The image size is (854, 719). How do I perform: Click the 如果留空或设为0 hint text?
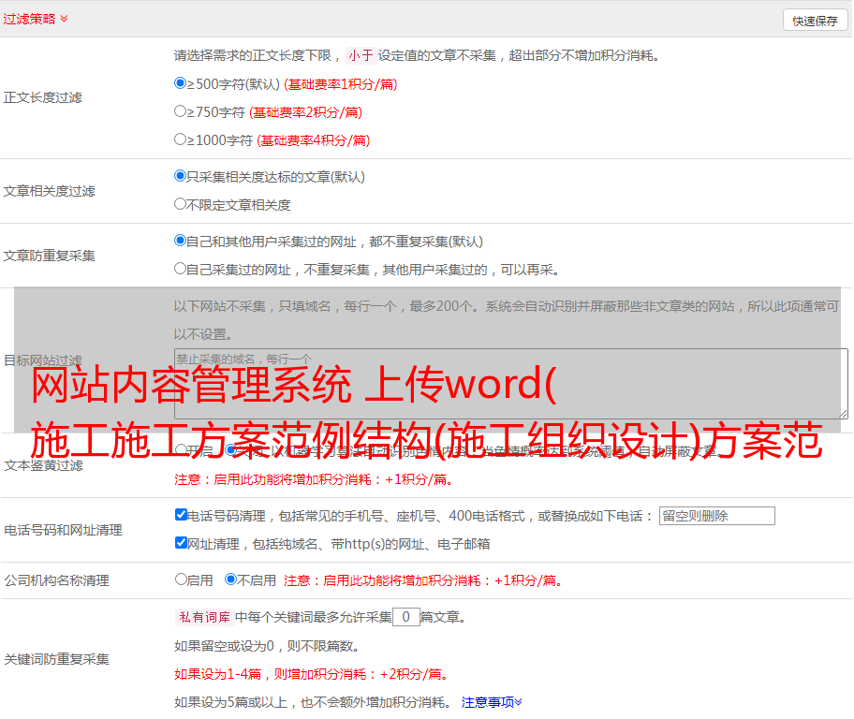[267, 646]
